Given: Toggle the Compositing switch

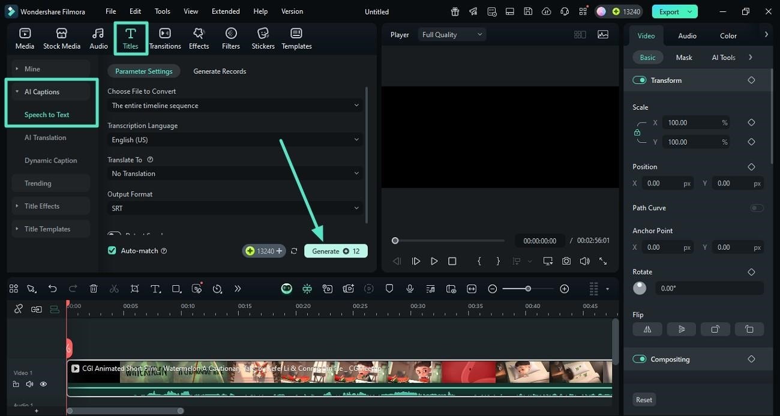Looking at the screenshot, I should click(640, 359).
